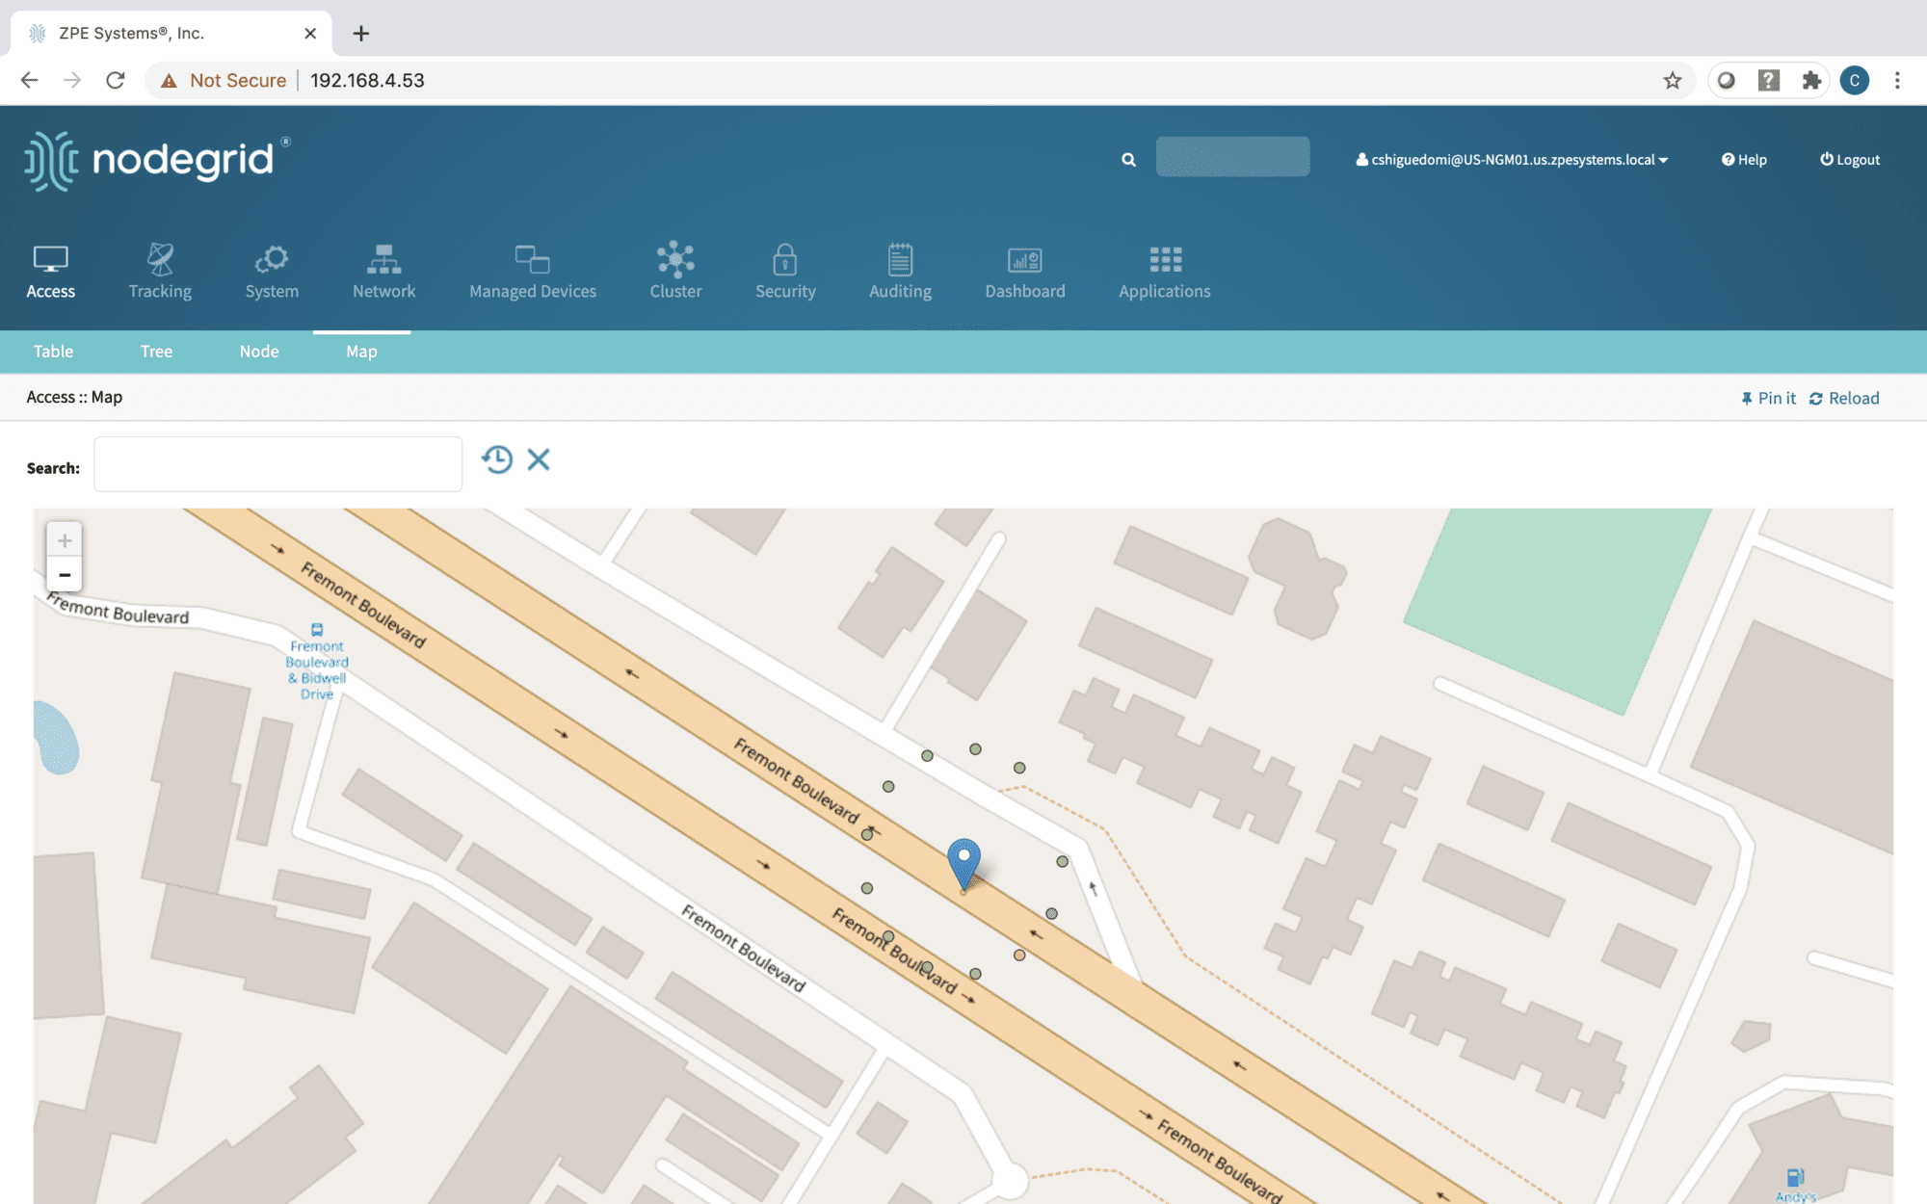
Task: Switch to the Tree tab
Action: point(156,352)
